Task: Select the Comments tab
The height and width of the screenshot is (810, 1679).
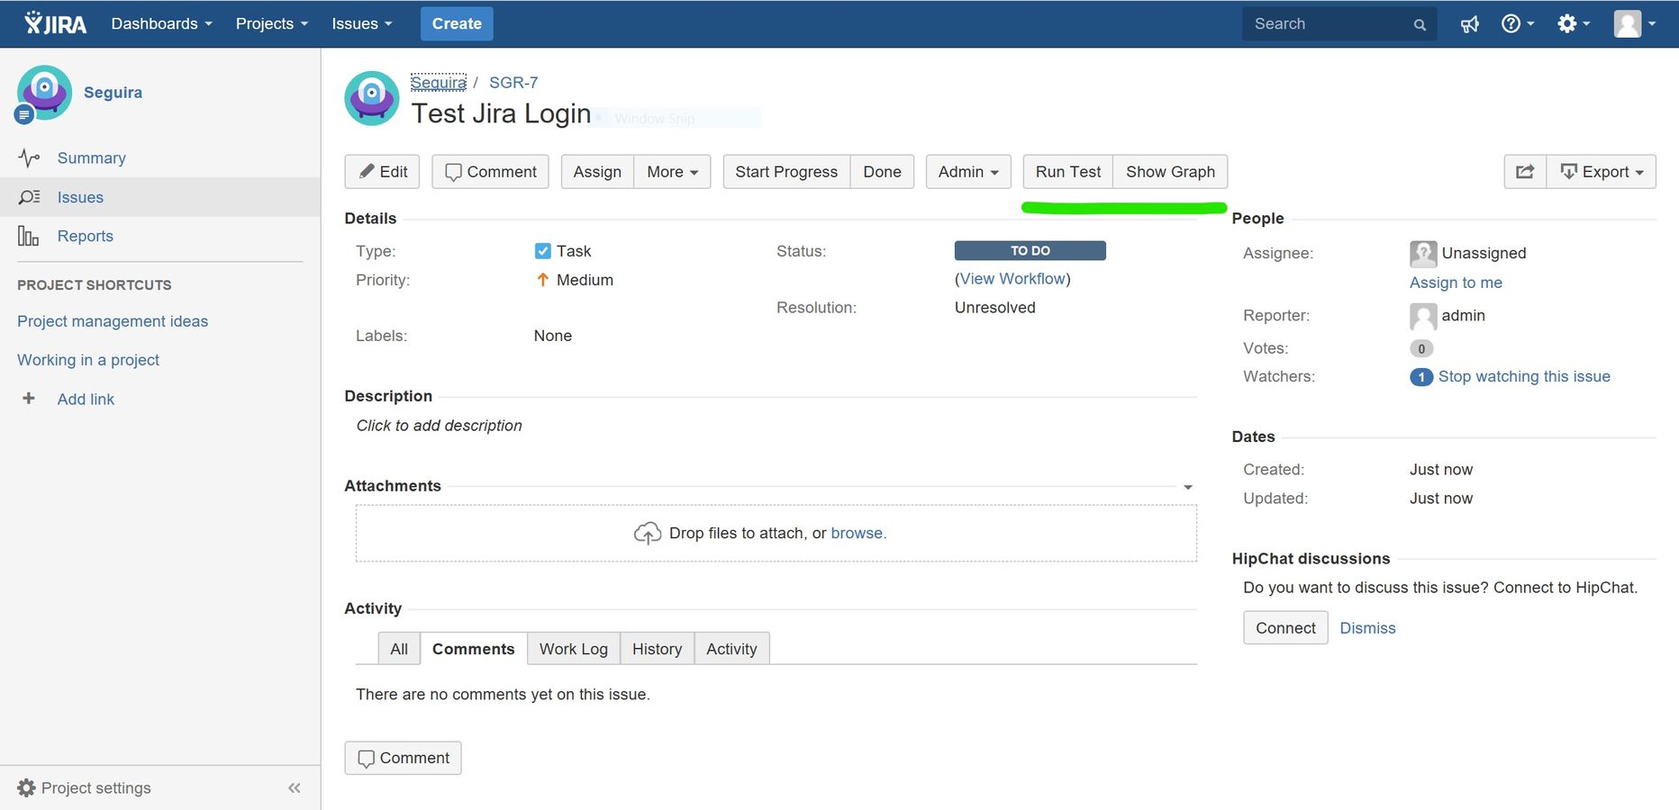Action: click(x=473, y=649)
